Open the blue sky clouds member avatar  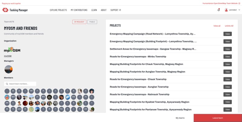[67, 97]
